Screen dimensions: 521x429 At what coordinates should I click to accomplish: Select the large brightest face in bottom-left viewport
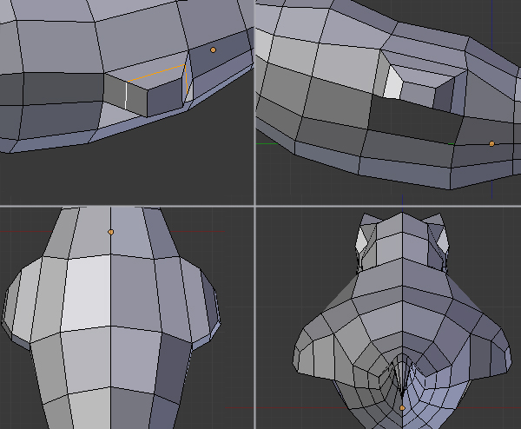(x=87, y=293)
